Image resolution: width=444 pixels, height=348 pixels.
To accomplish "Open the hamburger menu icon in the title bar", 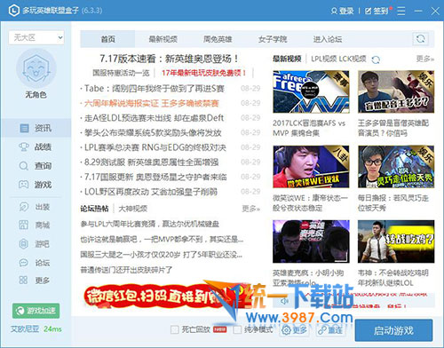I will tap(401, 12).
